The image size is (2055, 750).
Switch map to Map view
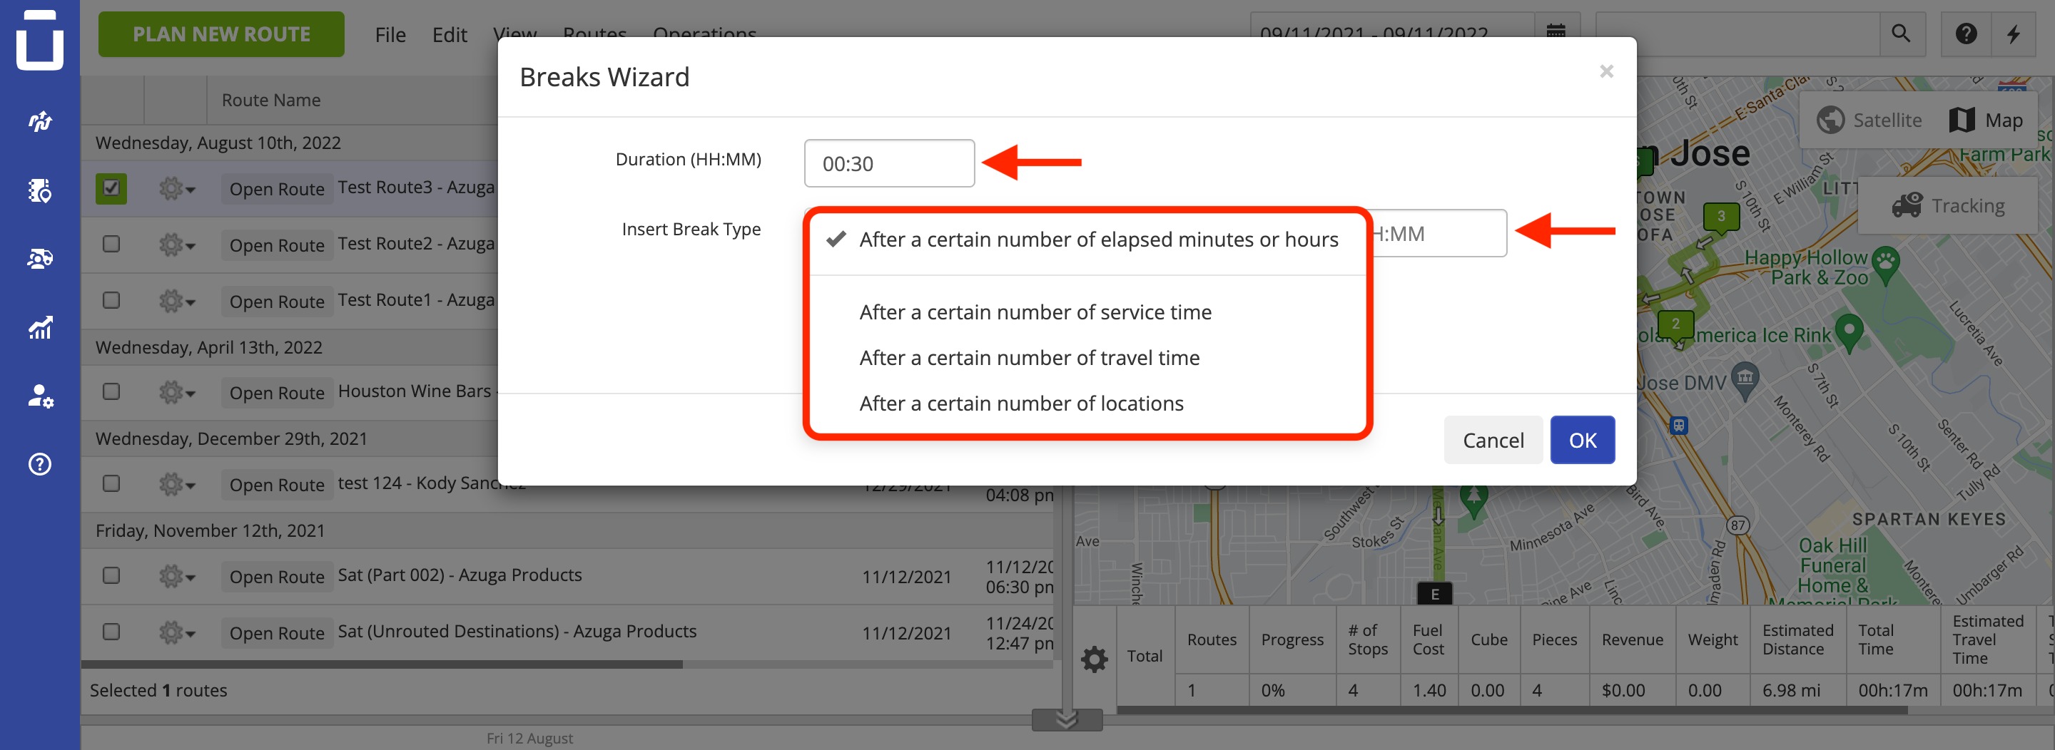click(x=1987, y=120)
